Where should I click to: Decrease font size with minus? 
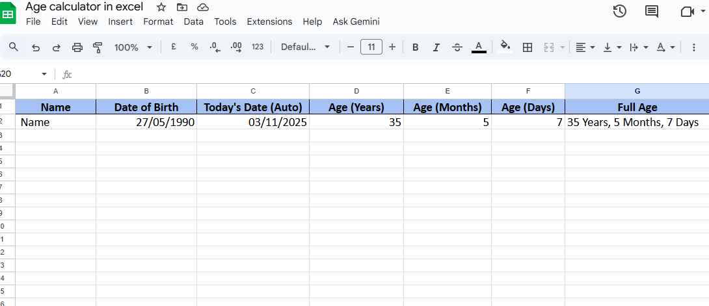350,47
